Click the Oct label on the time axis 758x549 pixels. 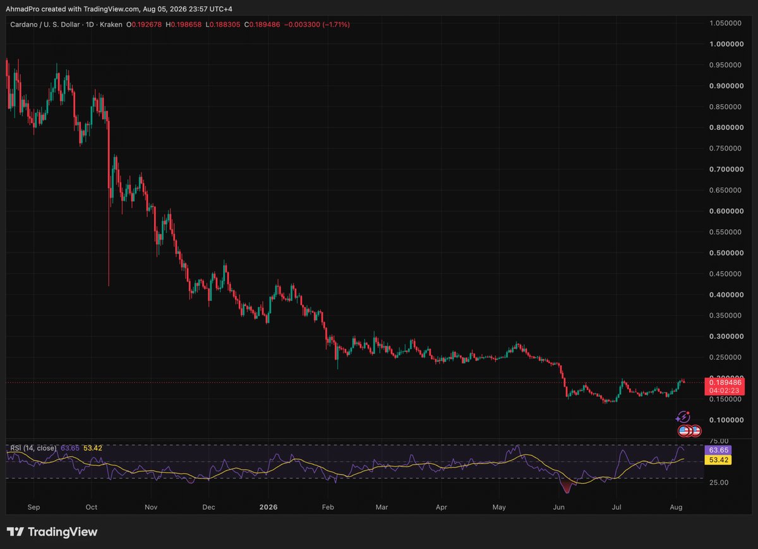click(92, 507)
